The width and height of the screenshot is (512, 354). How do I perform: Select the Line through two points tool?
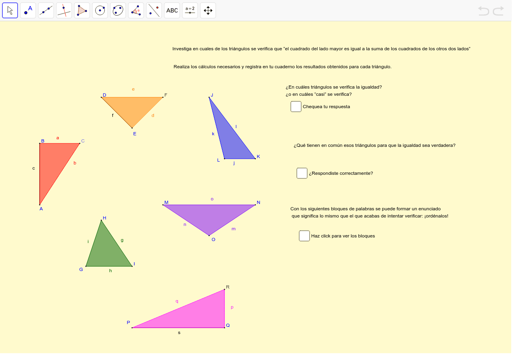tap(46, 10)
